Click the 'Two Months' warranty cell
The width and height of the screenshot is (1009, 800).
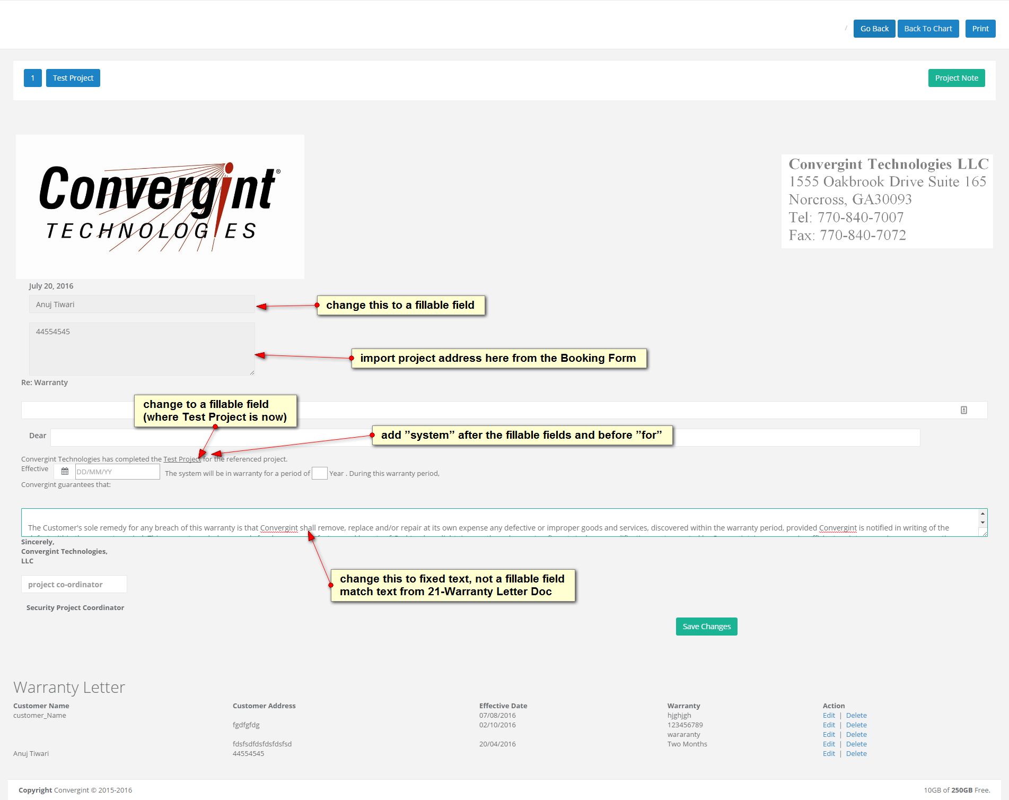687,744
